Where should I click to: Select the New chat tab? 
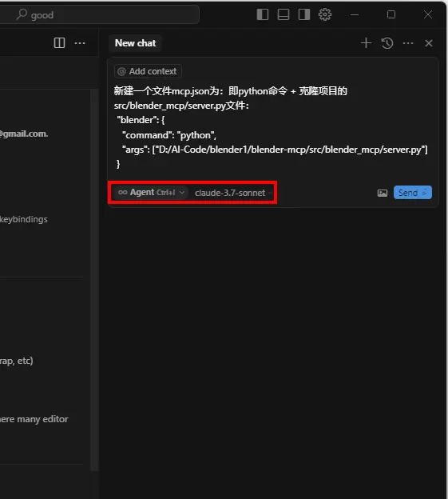[135, 43]
